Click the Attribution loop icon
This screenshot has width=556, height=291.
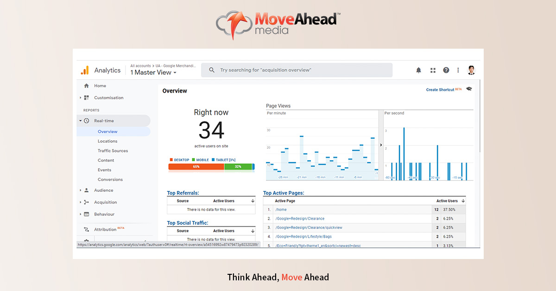coord(86,229)
